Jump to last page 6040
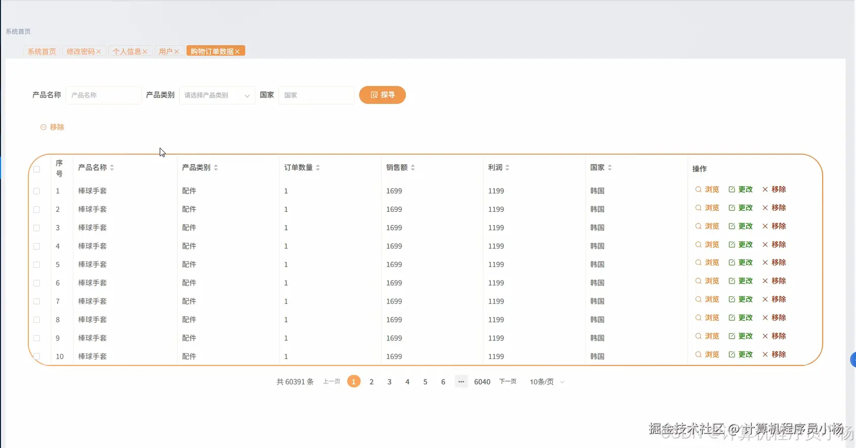The width and height of the screenshot is (856, 448). [x=482, y=382]
